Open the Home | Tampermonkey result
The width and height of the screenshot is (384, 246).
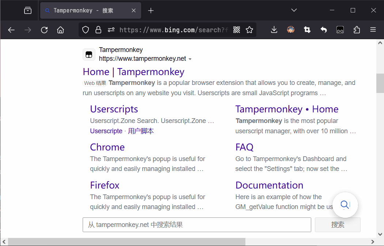click(x=133, y=72)
